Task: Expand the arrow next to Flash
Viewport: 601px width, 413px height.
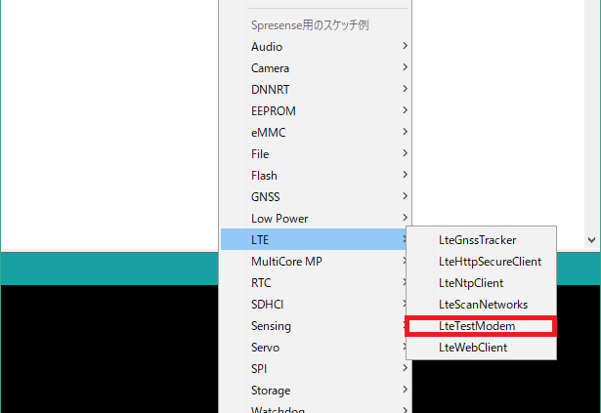Action: click(405, 175)
